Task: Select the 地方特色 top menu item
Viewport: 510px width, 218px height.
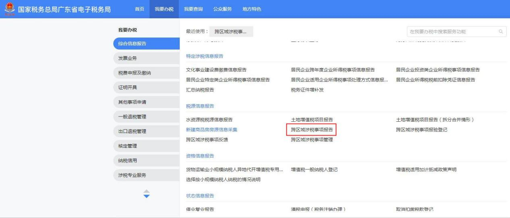Action: [252, 9]
